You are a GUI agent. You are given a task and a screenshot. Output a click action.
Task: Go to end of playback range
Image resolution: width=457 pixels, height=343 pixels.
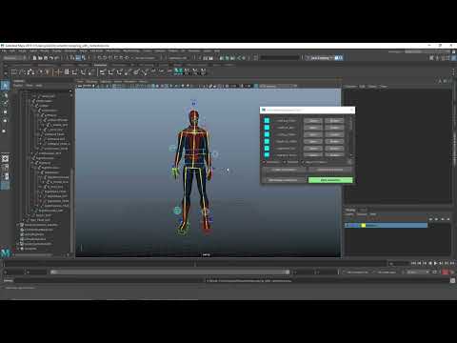click(452, 263)
